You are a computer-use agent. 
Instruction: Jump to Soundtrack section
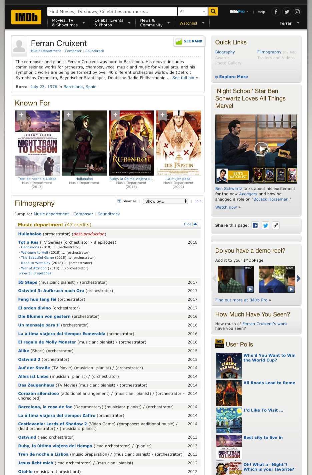109,214
